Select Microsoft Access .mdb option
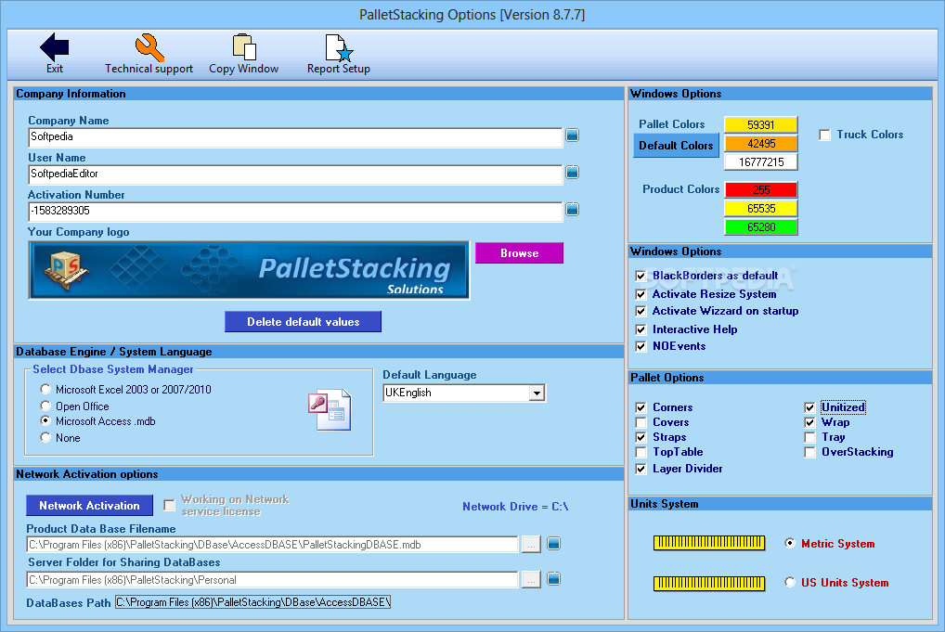Viewport: 945px width, 632px height. [x=45, y=420]
